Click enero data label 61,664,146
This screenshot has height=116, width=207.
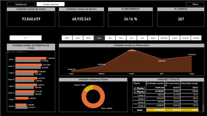tap(71, 69)
